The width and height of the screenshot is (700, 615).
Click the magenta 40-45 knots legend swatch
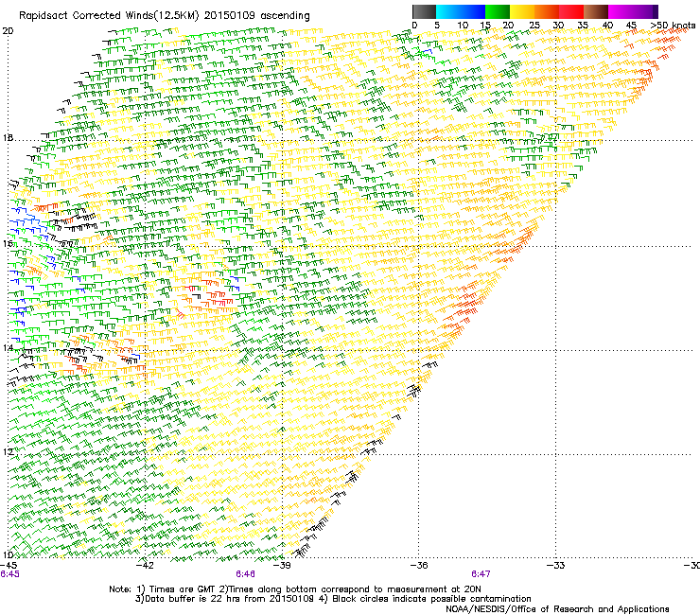tap(621, 11)
